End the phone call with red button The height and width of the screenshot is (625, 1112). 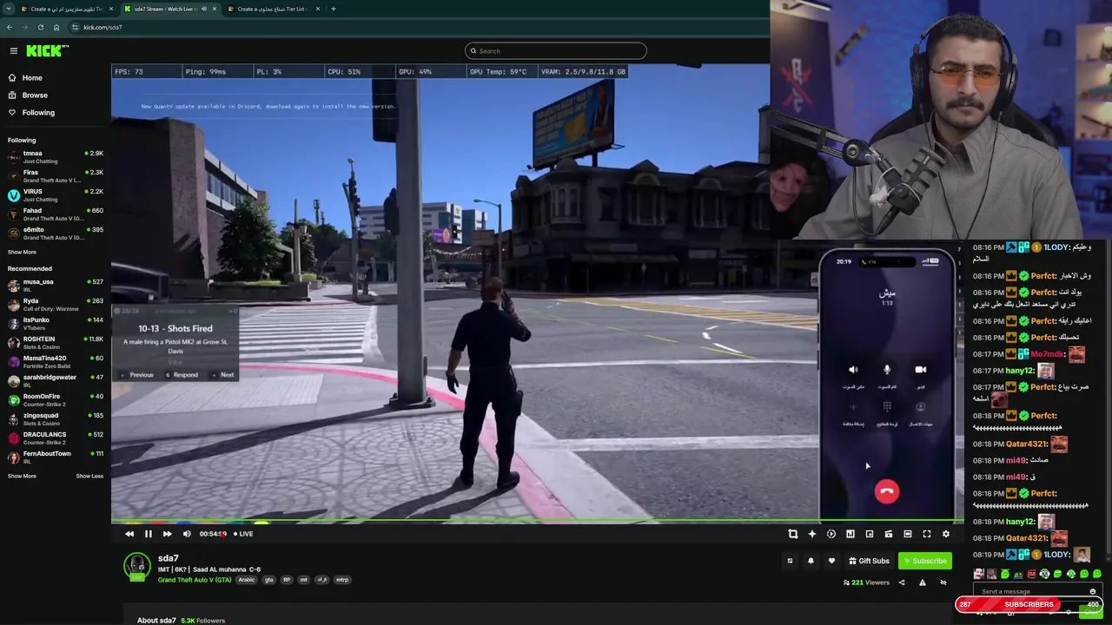(x=887, y=491)
